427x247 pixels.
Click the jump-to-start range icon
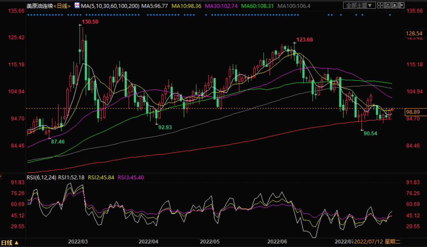click(x=387, y=6)
